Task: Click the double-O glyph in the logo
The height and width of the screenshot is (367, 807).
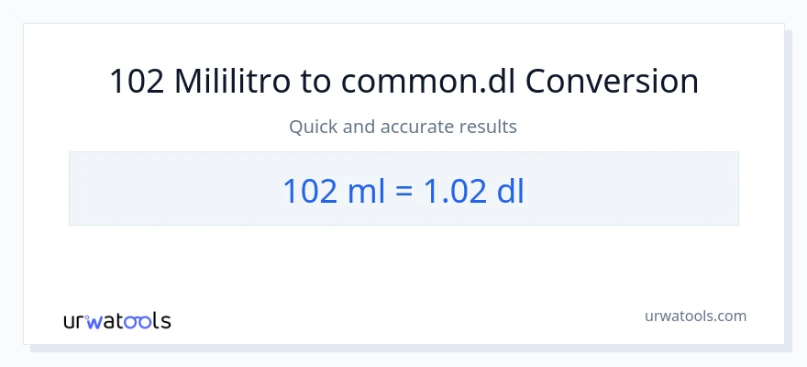Action: pyautogui.click(x=138, y=321)
